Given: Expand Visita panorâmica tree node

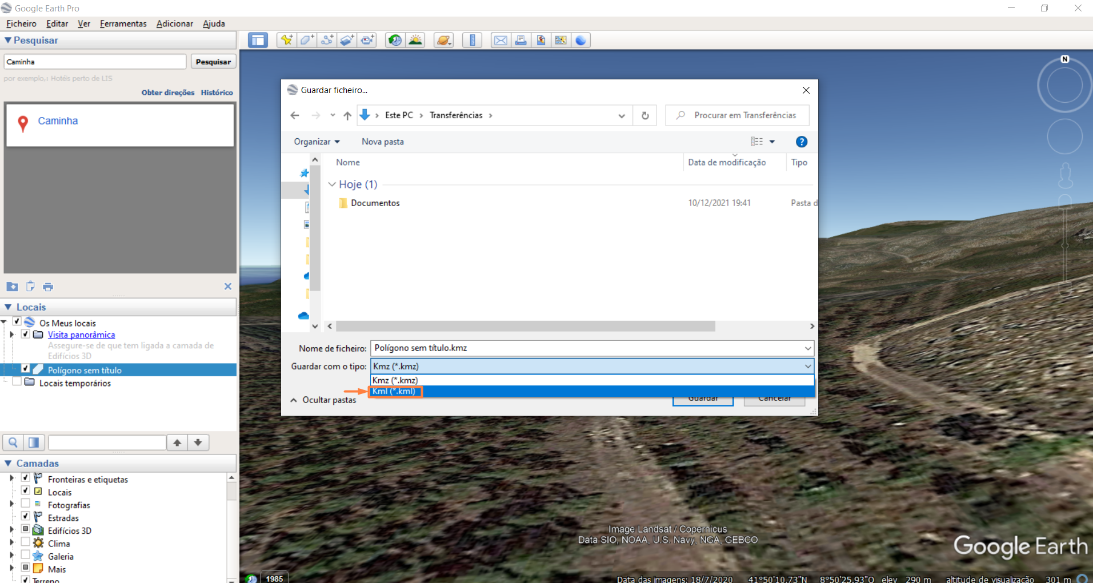Looking at the screenshot, I should 11,335.
